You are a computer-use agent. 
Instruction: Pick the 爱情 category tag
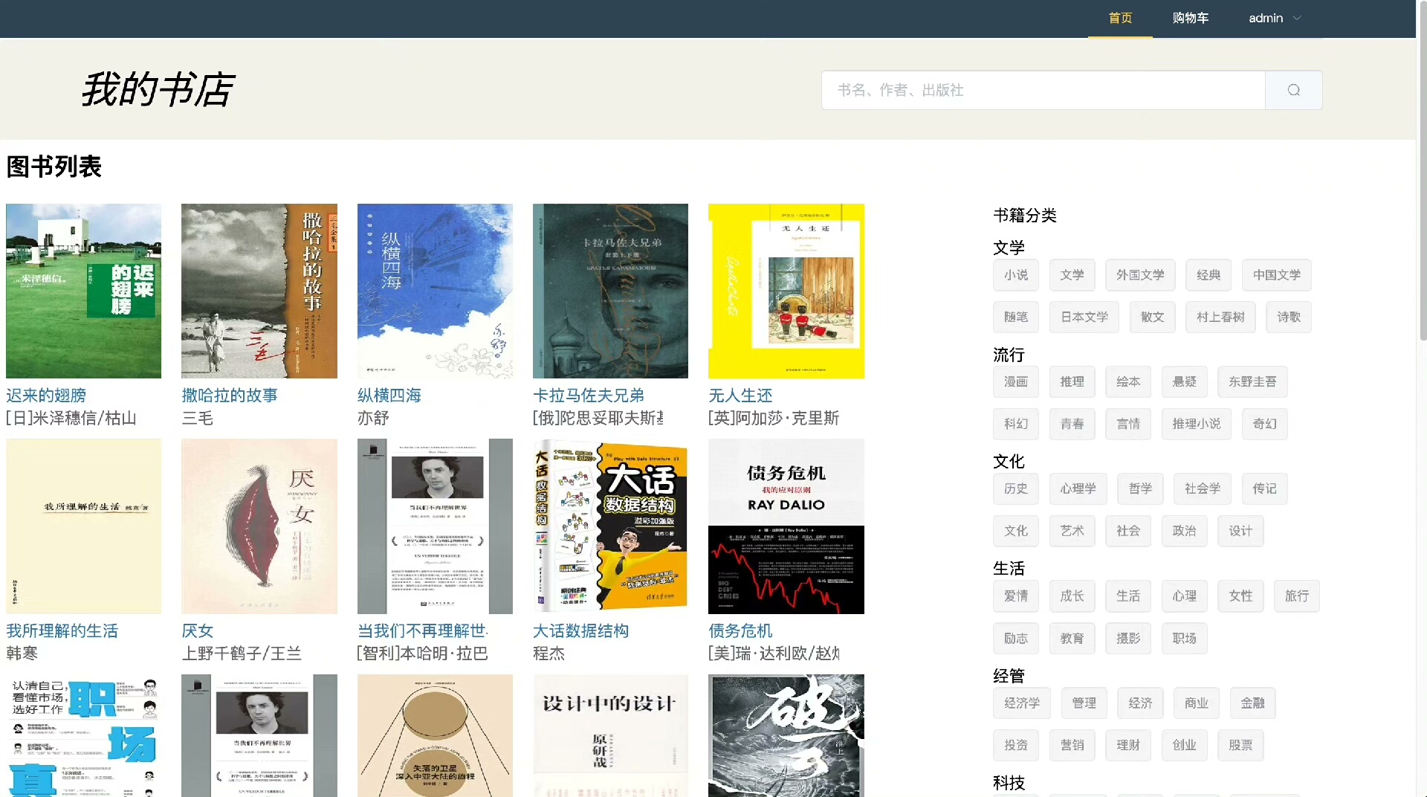(1016, 596)
